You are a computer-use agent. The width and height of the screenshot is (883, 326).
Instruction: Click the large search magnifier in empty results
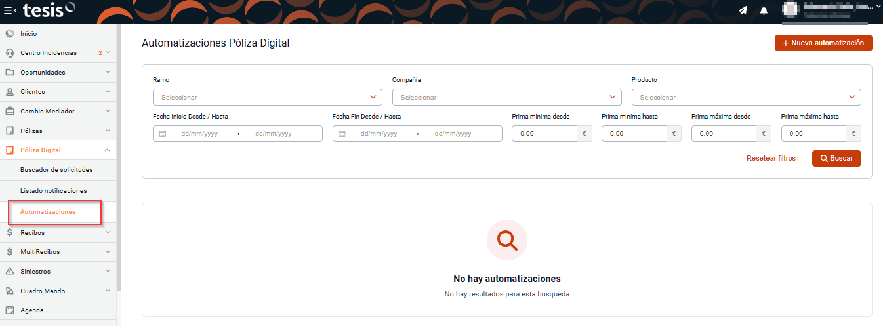[507, 240]
